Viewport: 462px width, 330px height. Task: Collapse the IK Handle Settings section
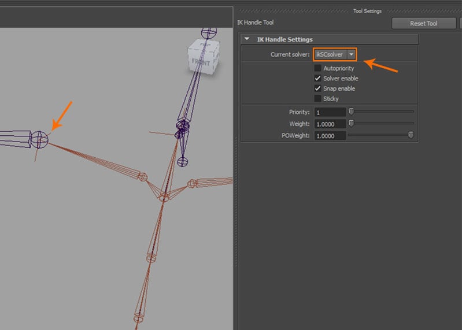[x=248, y=39]
